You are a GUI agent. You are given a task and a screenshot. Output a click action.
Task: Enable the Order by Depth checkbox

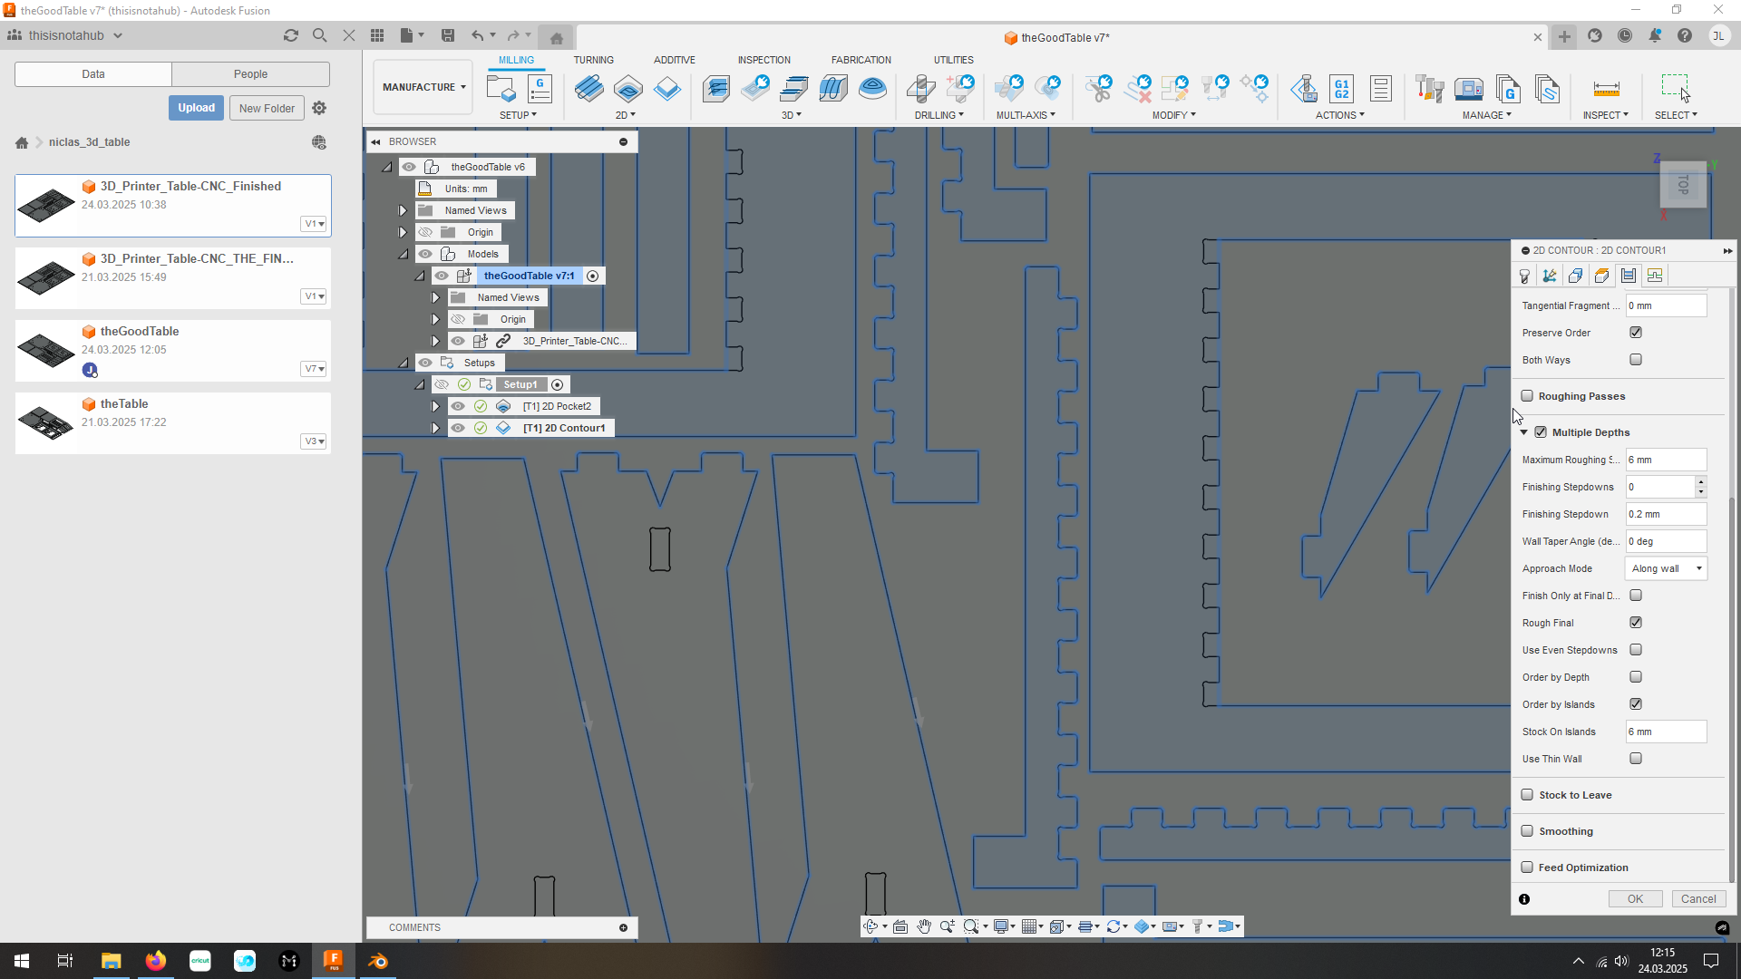1636,677
